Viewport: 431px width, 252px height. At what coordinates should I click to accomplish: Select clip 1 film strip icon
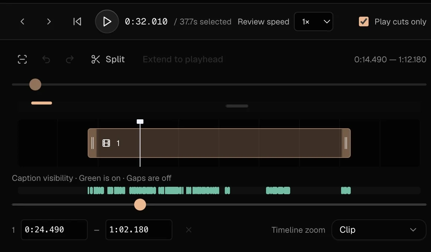click(x=106, y=143)
